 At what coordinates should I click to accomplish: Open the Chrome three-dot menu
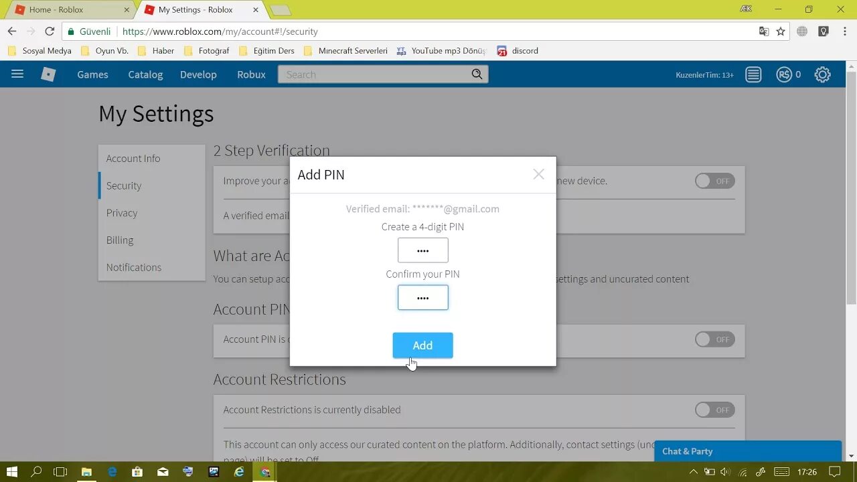coord(845,31)
